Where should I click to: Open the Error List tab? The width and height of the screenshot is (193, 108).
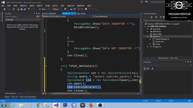tap(15, 97)
